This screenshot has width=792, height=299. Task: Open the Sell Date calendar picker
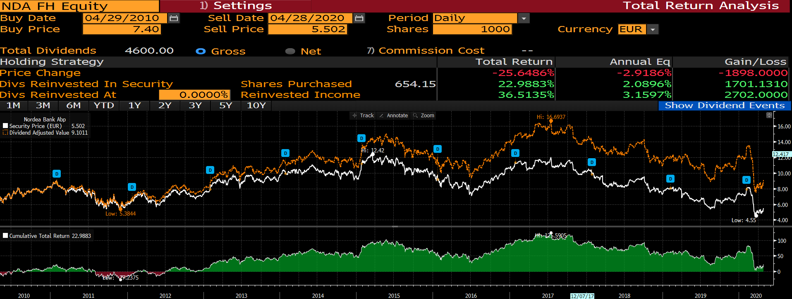point(359,18)
